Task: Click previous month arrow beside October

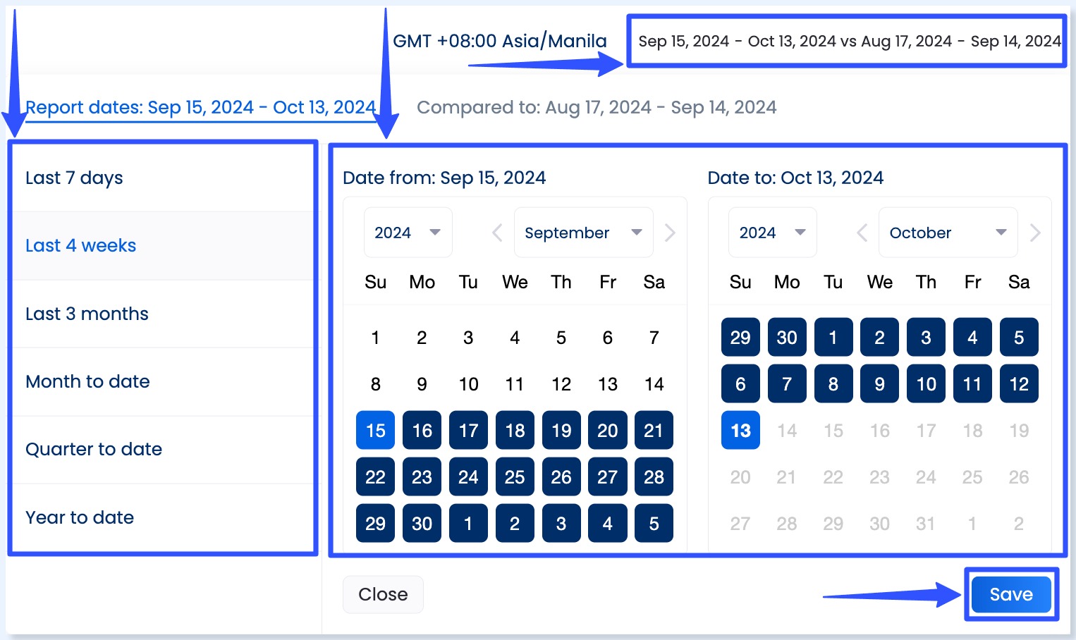Action: pyautogui.click(x=862, y=233)
